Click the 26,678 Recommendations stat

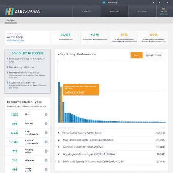(66, 38)
